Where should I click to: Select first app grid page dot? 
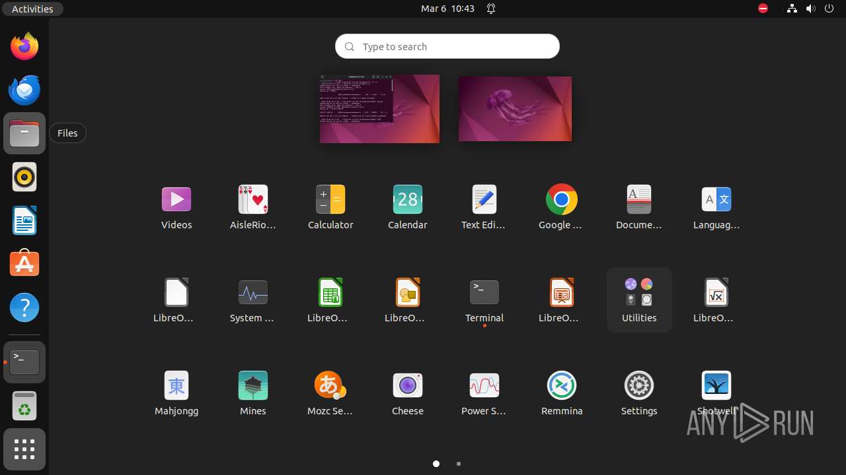pos(436,464)
